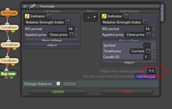Screen dimensions: 172x109
Task: Select the green Buy now node
Action: click(x=8, y=74)
